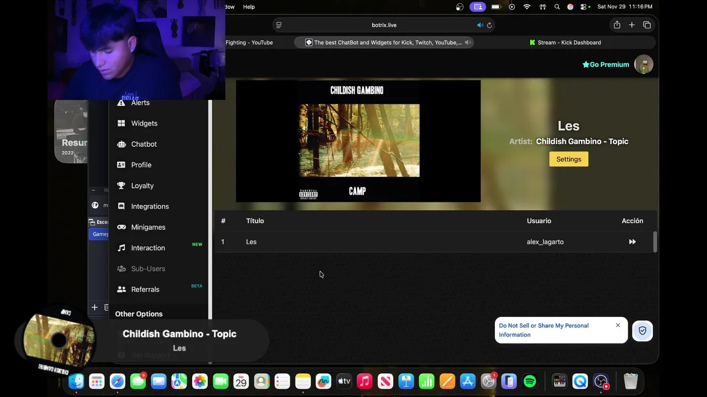Click the Widgets grid icon
The width and height of the screenshot is (707, 397).
click(x=122, y=124)
